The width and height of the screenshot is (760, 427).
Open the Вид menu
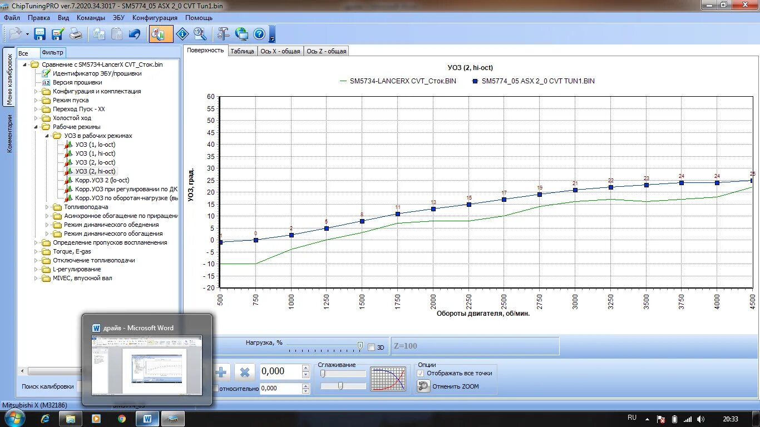click(63, 17)
